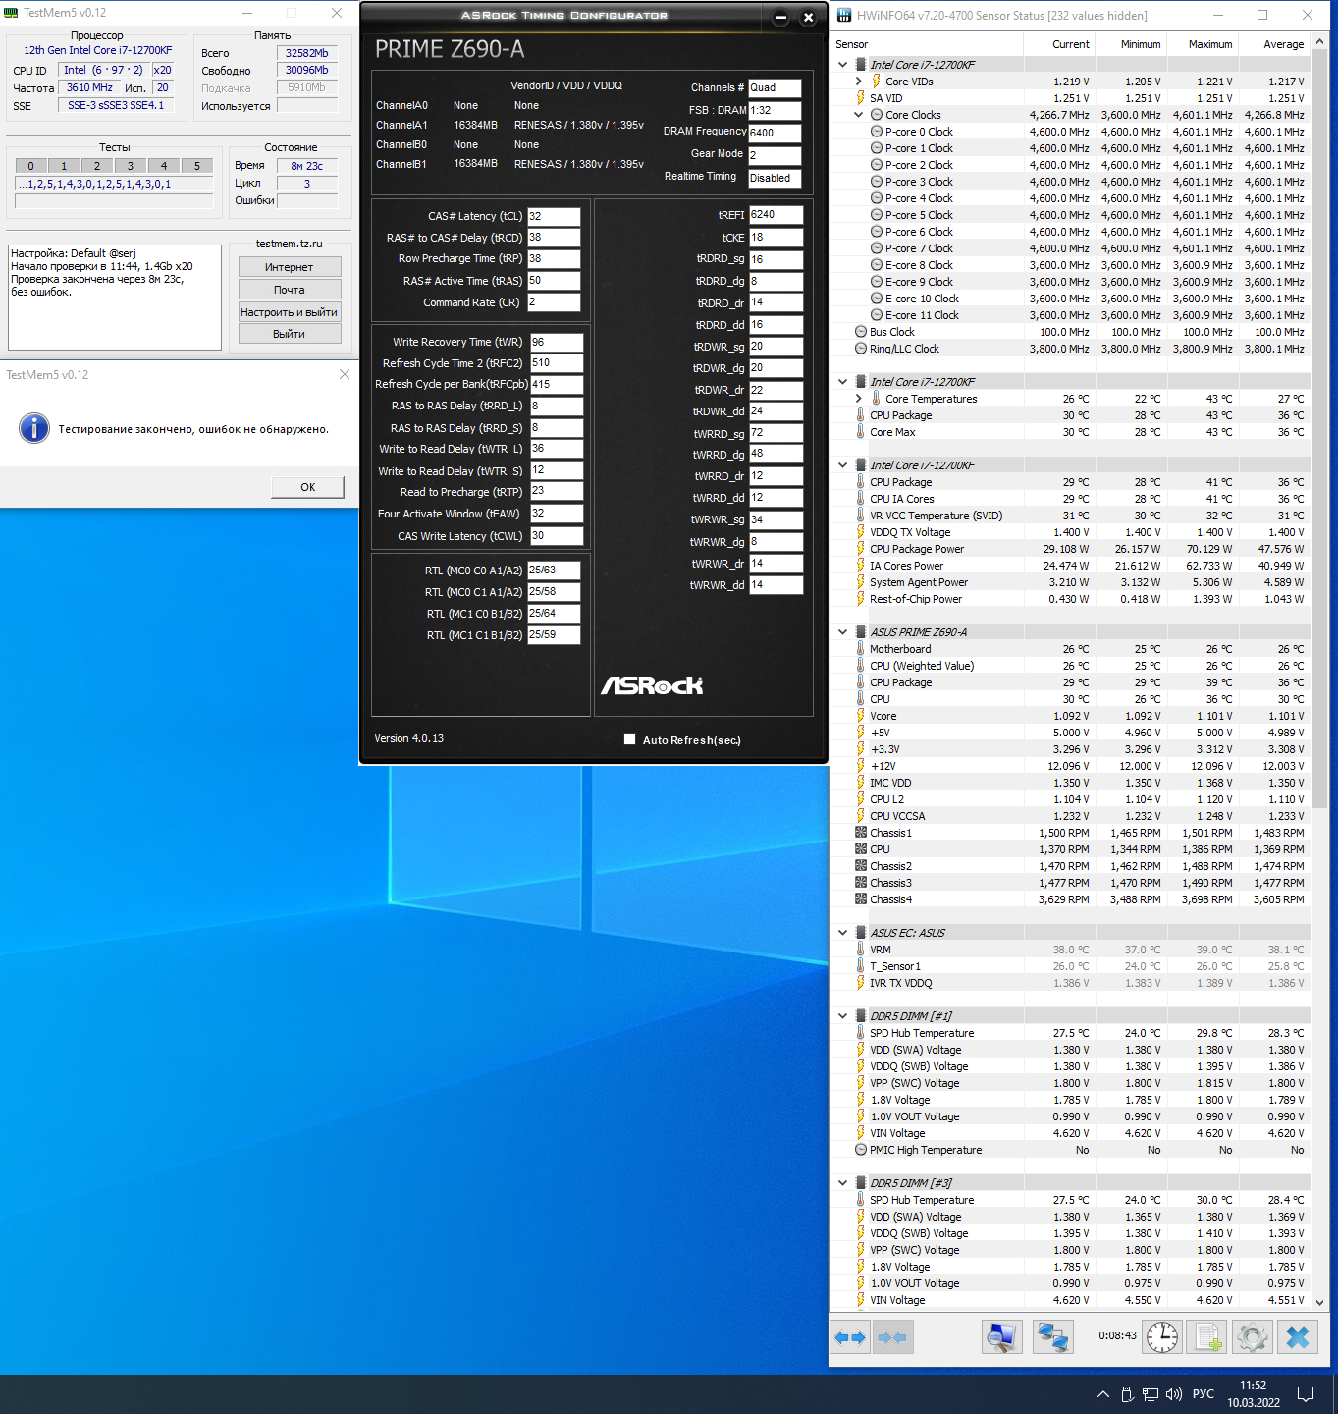This screenshot has width=1338, height=1414.
Task: Click the Command Rate (CR) value field
Action: tap(554, 302)
